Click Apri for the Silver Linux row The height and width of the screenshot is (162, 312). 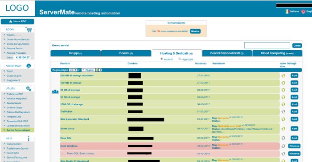(294, 129)
